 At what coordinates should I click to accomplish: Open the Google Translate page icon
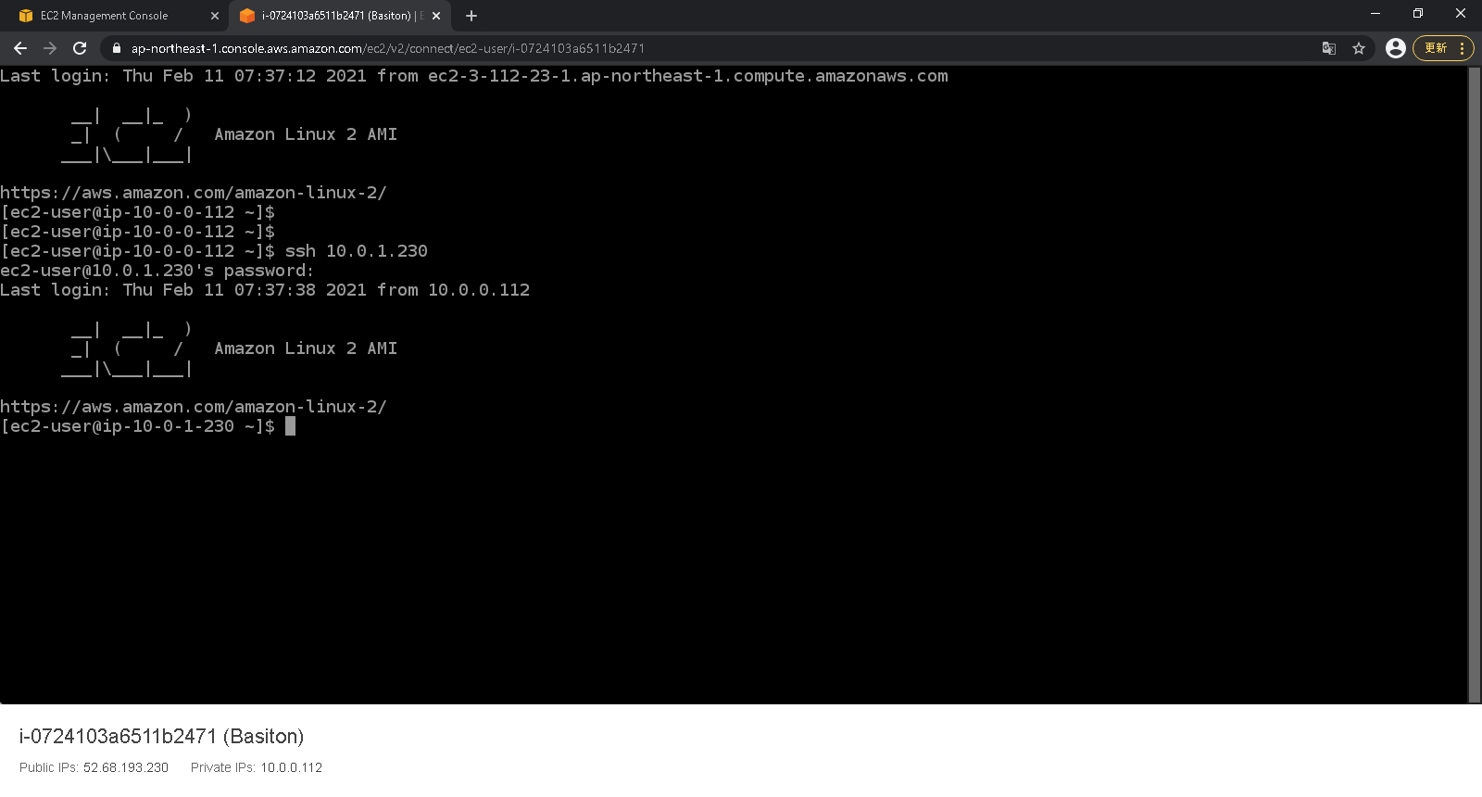pos(1329,48)
